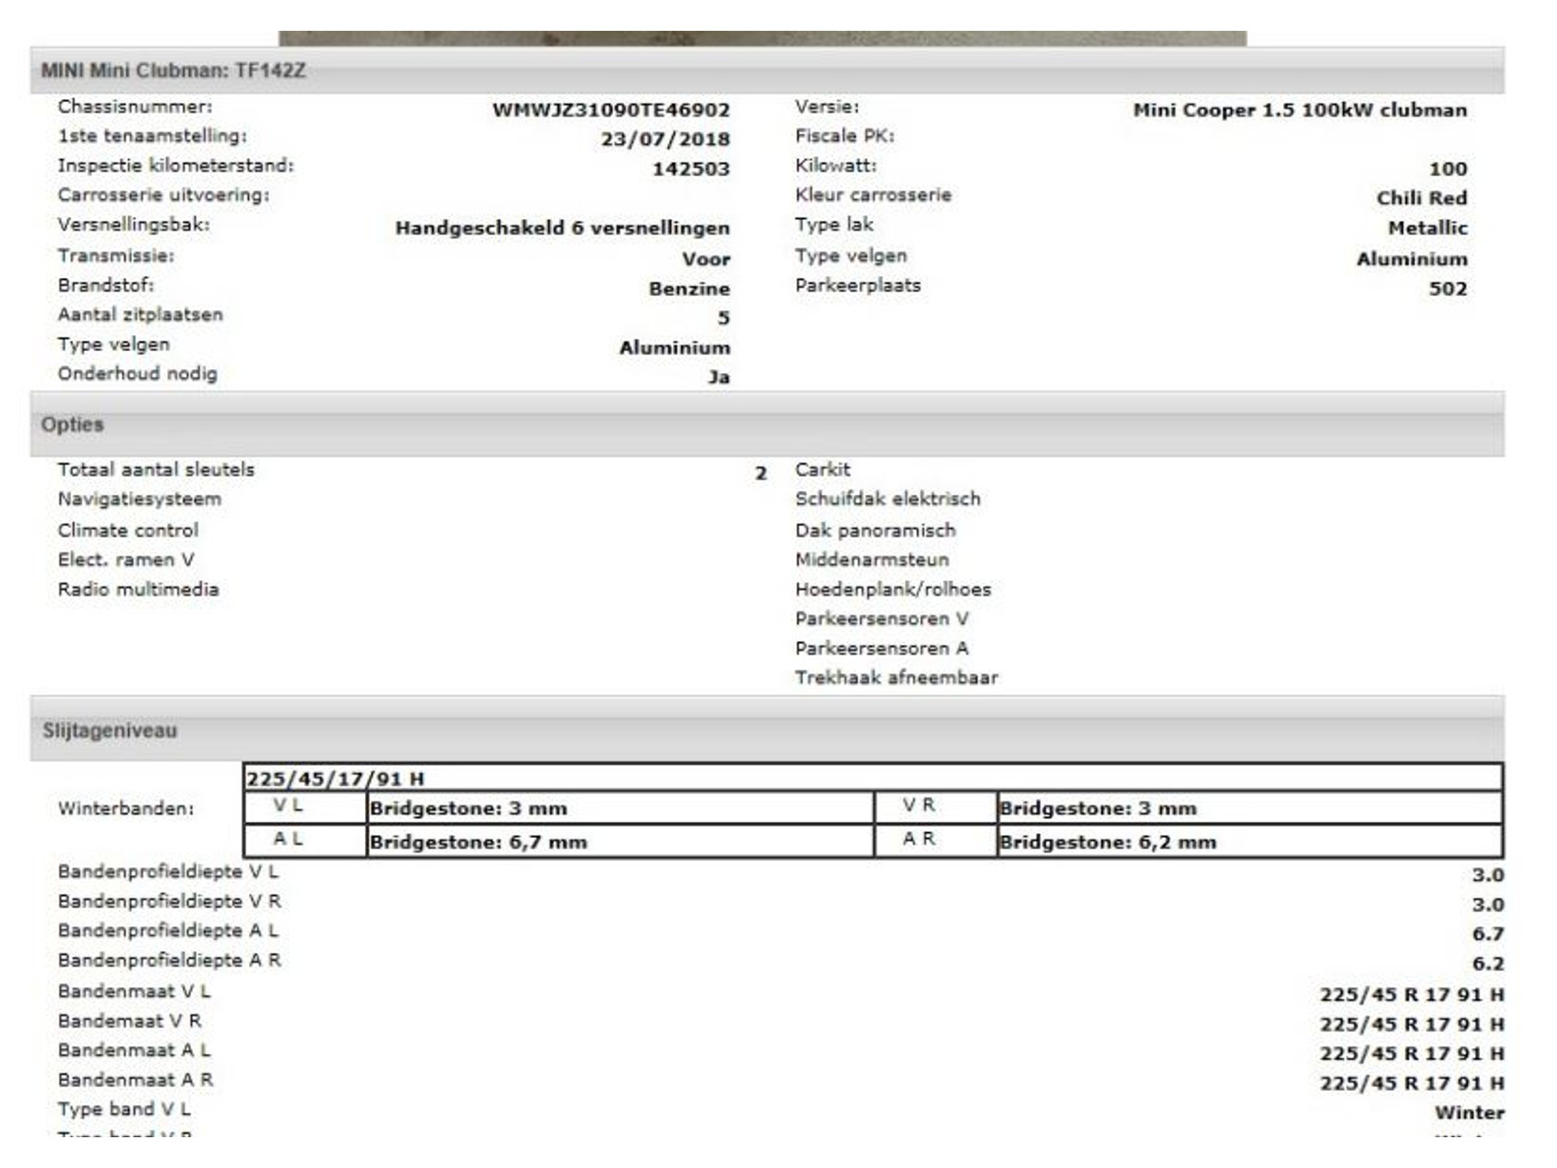The height and width of the screenshot is (1168, 1557).
Task: Click the Bandenprofieldiepte A R value 6.2
Action: [1488, 964]
